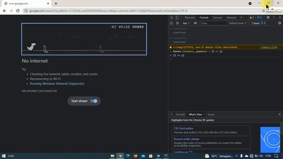Toggle the device toolbar icon in DevTools
This screenshot has height=159, width=283.
click(x=177, y=18)
